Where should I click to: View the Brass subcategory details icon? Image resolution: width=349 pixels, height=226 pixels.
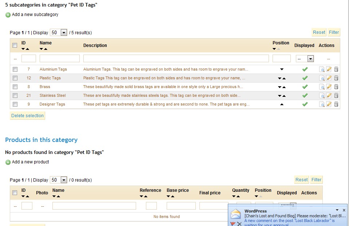click(x=322, y=87)
